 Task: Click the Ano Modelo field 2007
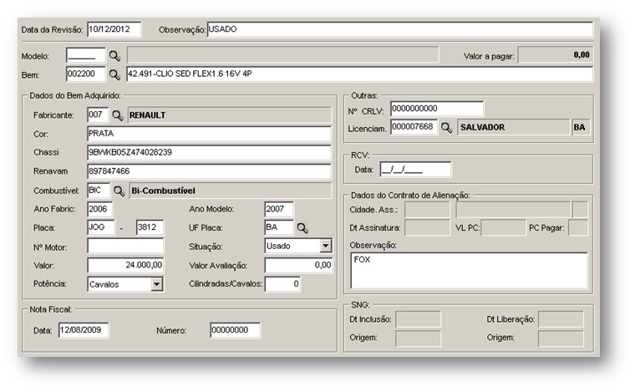[279, 209]
